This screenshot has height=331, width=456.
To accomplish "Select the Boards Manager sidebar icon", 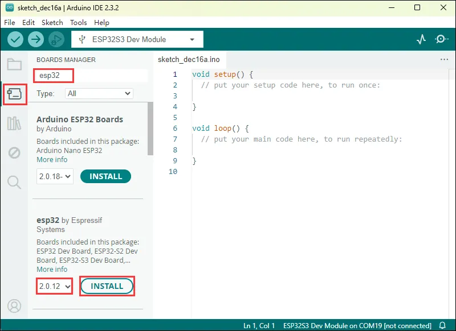I will click(14, 93).
